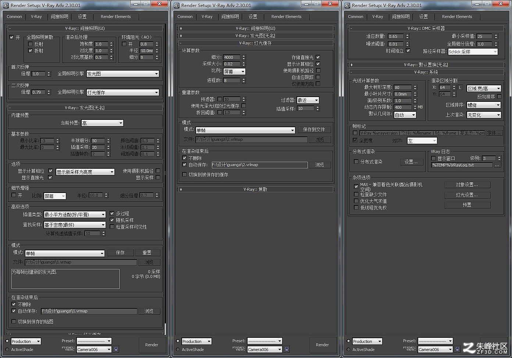
Task: Open 默认几何体 dropdown showing 自动
Action: (x=405, y=115)
